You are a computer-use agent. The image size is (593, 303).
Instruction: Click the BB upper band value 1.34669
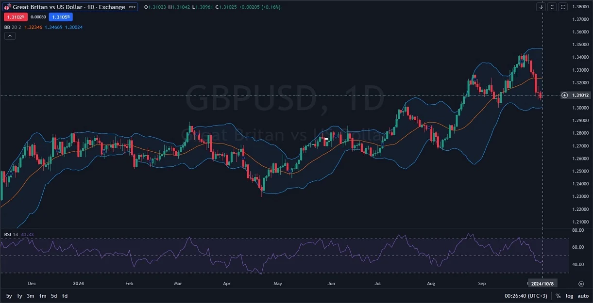coord(53,27)
